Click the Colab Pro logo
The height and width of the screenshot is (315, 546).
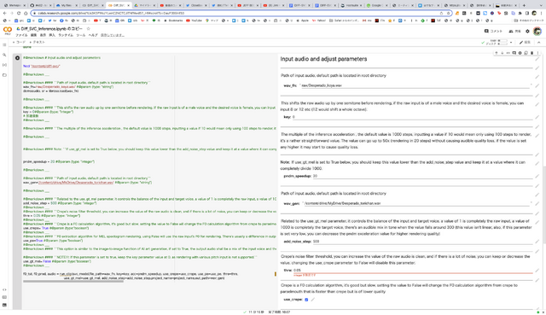pos(8,31)
